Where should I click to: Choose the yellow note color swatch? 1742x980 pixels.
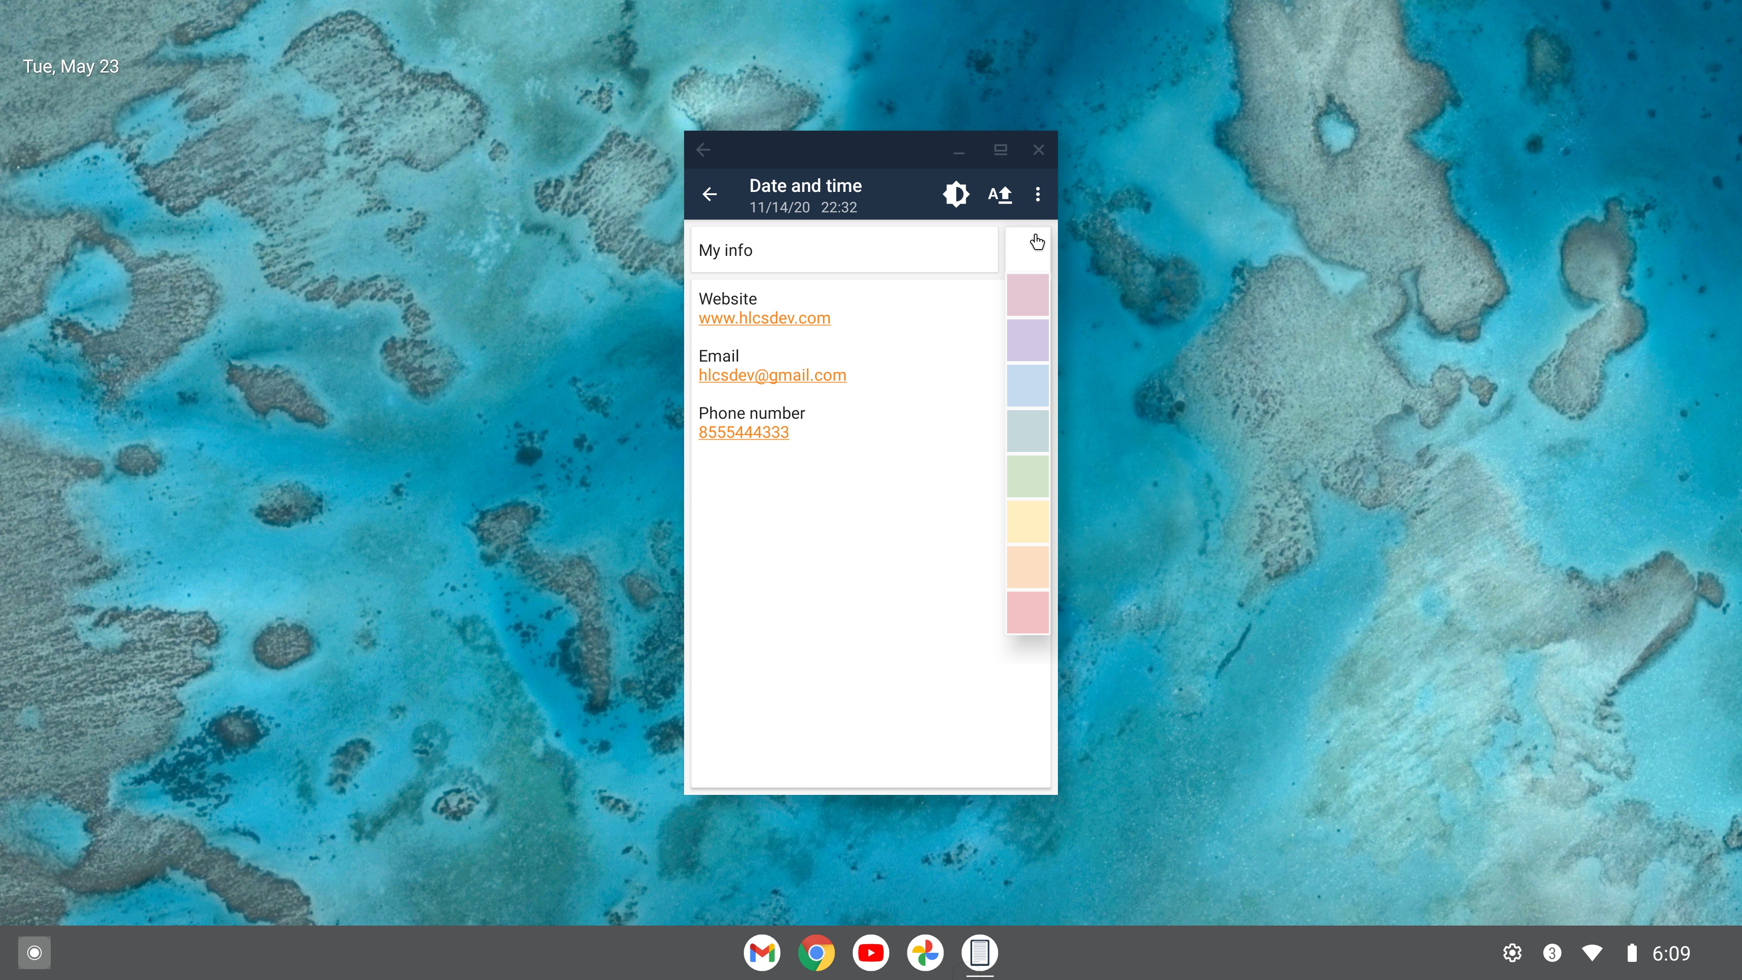point(1027,521)
